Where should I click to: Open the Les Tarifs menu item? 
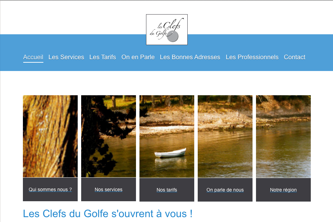pyautogui.click(x=103, y=57)
